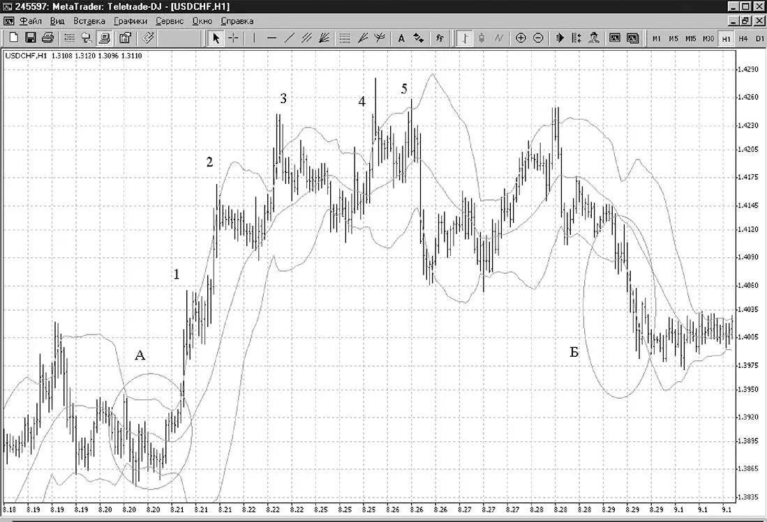Draw a trendline with the diagonal line tool
Screen dimensions: 767x522
pos(290,38)
